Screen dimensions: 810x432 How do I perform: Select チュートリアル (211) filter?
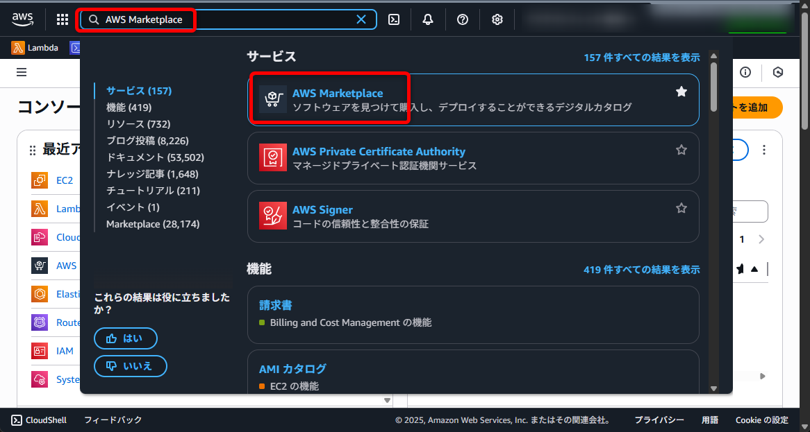tap(153, 190)
